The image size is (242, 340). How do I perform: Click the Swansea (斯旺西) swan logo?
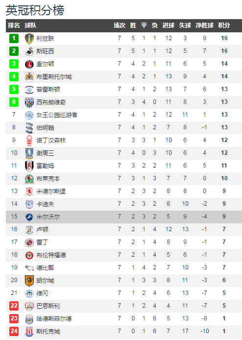coord(29,51)
